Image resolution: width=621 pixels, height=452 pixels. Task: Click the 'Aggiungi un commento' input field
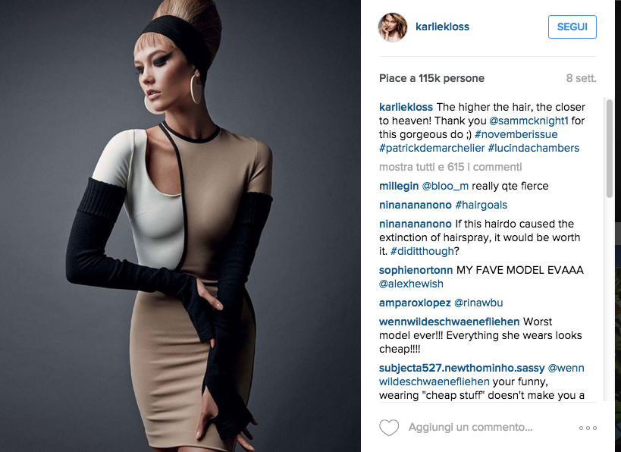[x=471, y=428]
